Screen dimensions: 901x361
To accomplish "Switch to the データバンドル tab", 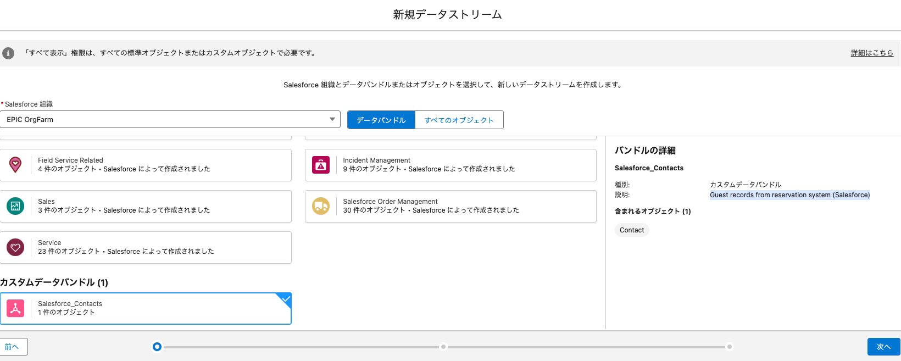I will (381, 120).
